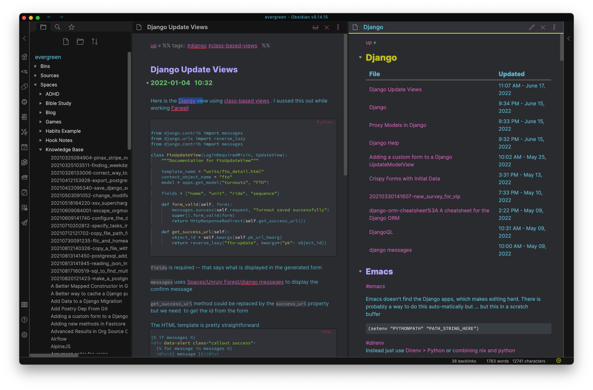Open Proxy Models in Django table link

tap(397, 125)
